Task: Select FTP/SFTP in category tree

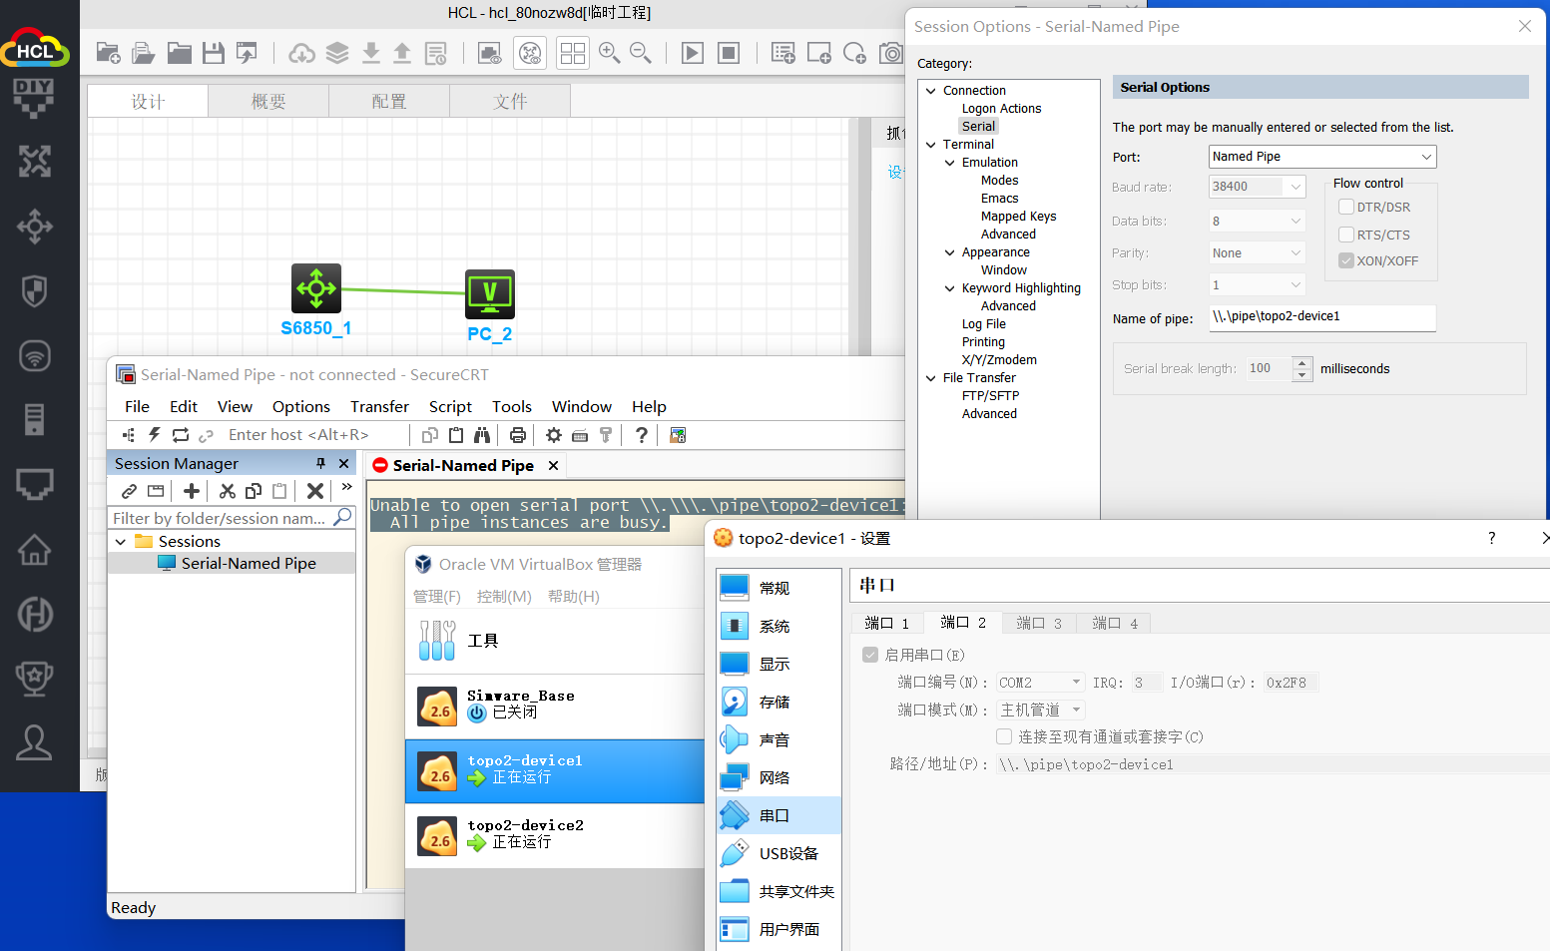Action: pyautogui.click(x=990, y=396)
